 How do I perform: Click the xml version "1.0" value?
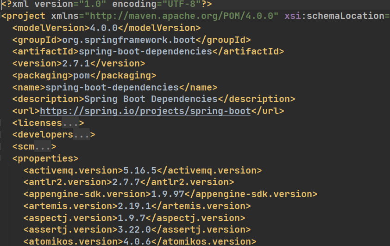tap(93, 4)
